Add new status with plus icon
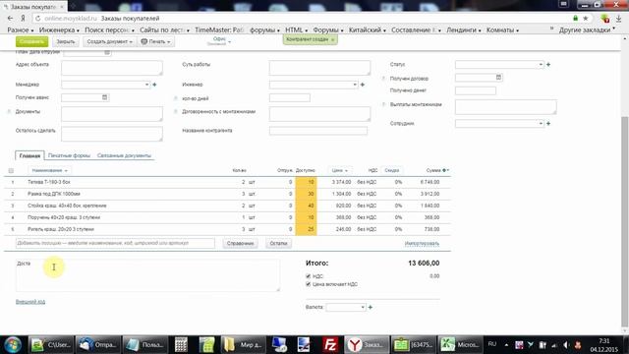Viewport: 629px width, 354px height. tap(548, 64)
